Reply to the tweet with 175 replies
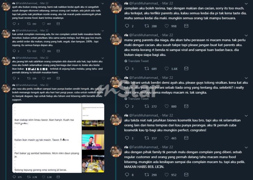The width and height of the screenshot is (253, 180). [x=14, y=177]
